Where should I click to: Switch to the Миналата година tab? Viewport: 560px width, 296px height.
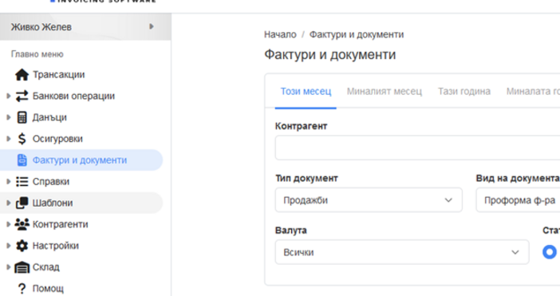(533, 92)
